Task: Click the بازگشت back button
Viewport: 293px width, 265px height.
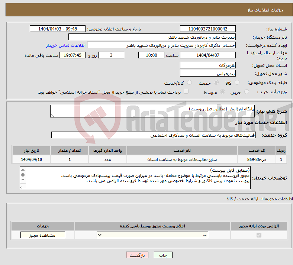Action: (137, 255)
